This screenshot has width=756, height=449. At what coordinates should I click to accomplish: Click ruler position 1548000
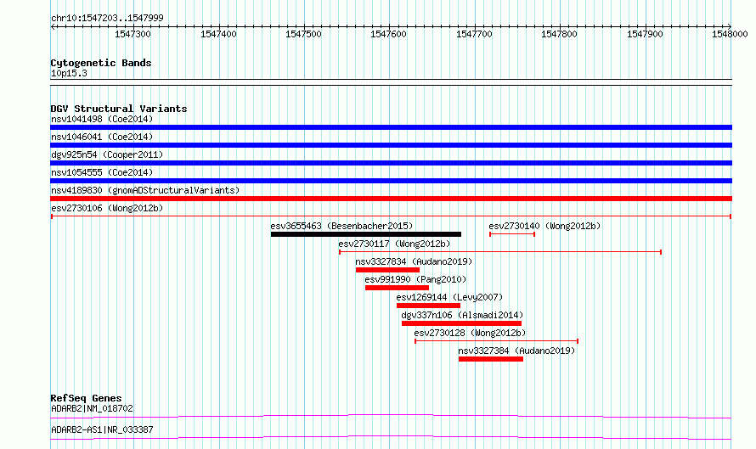(x=730, y=34)
